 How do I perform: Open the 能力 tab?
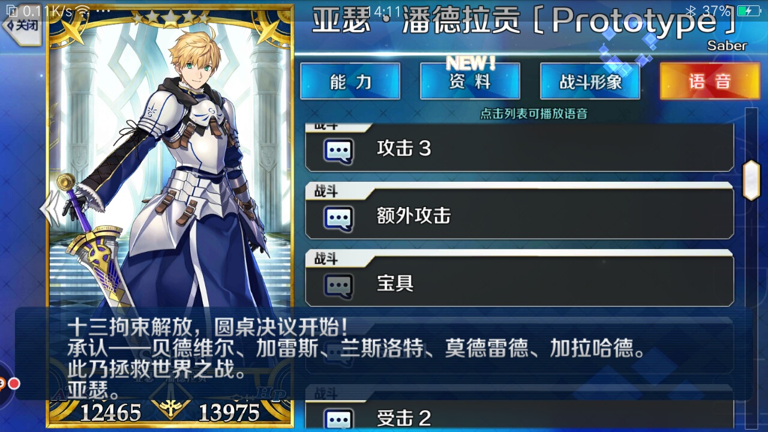point(350,81)
